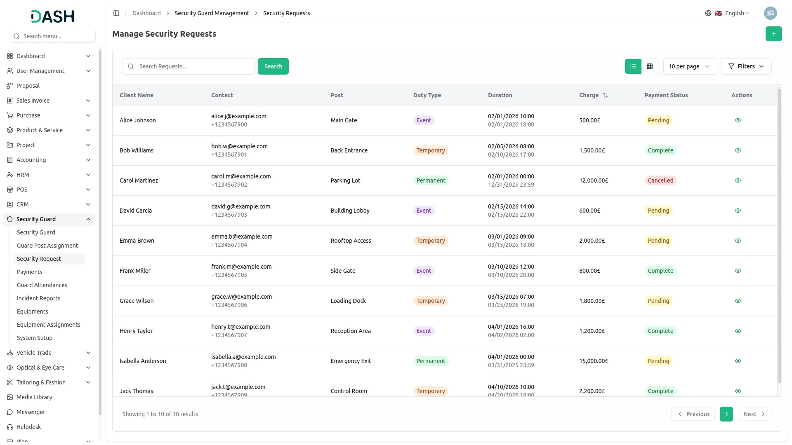Screen dimensions: 792x445
Task: View Carol Martinez's request details eye icon
Action: pos(738,180)
